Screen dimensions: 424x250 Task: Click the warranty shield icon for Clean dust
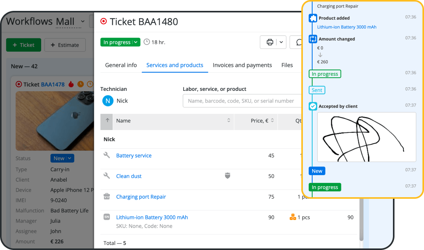coord(228,176)
